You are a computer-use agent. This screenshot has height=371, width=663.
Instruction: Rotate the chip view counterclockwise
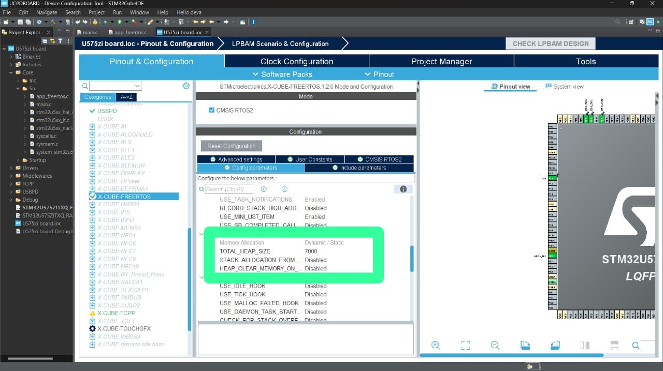coord(554,345)
